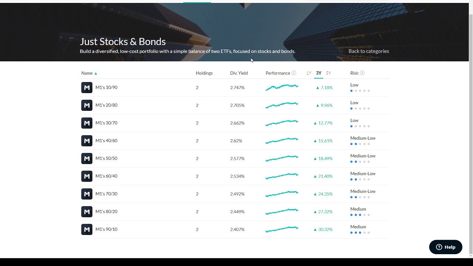The image size is (473, 266).
Task: Sort by Div. Yield column header
Action: click(x=239, y=73)
